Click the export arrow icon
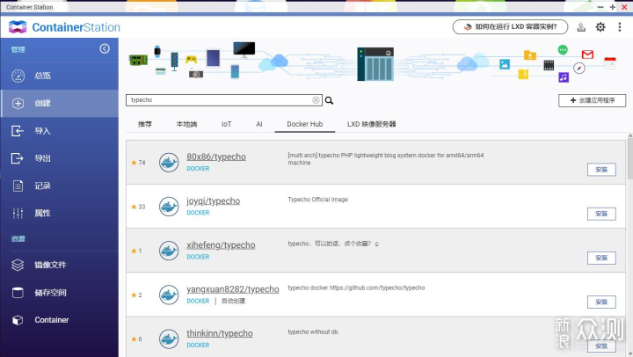 pos(18,158)
